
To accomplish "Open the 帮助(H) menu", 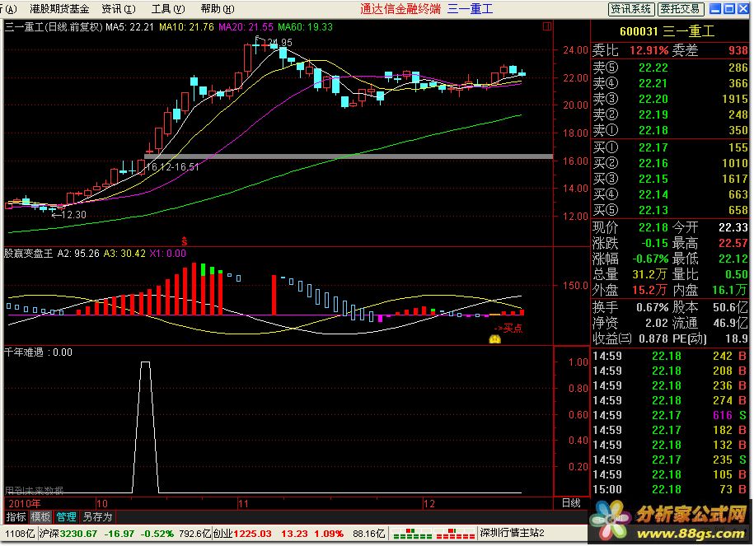I will coord(218,9).
